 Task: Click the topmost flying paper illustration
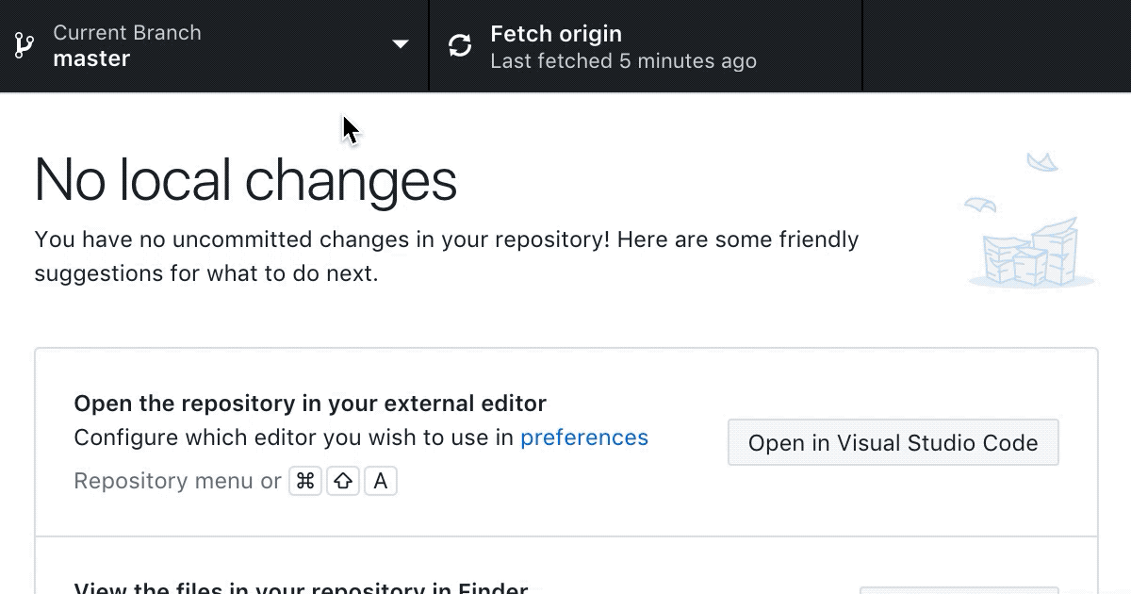tap(1042, 162)
